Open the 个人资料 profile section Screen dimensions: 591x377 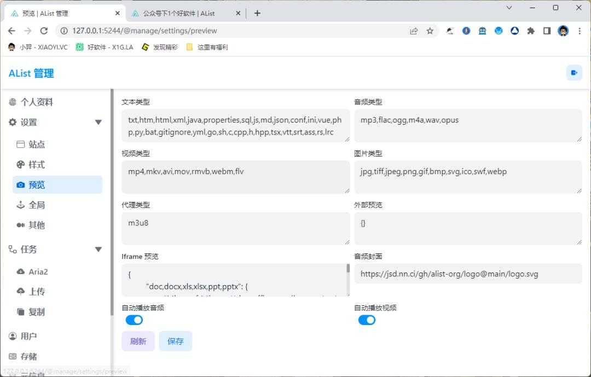tap(36, 102)
